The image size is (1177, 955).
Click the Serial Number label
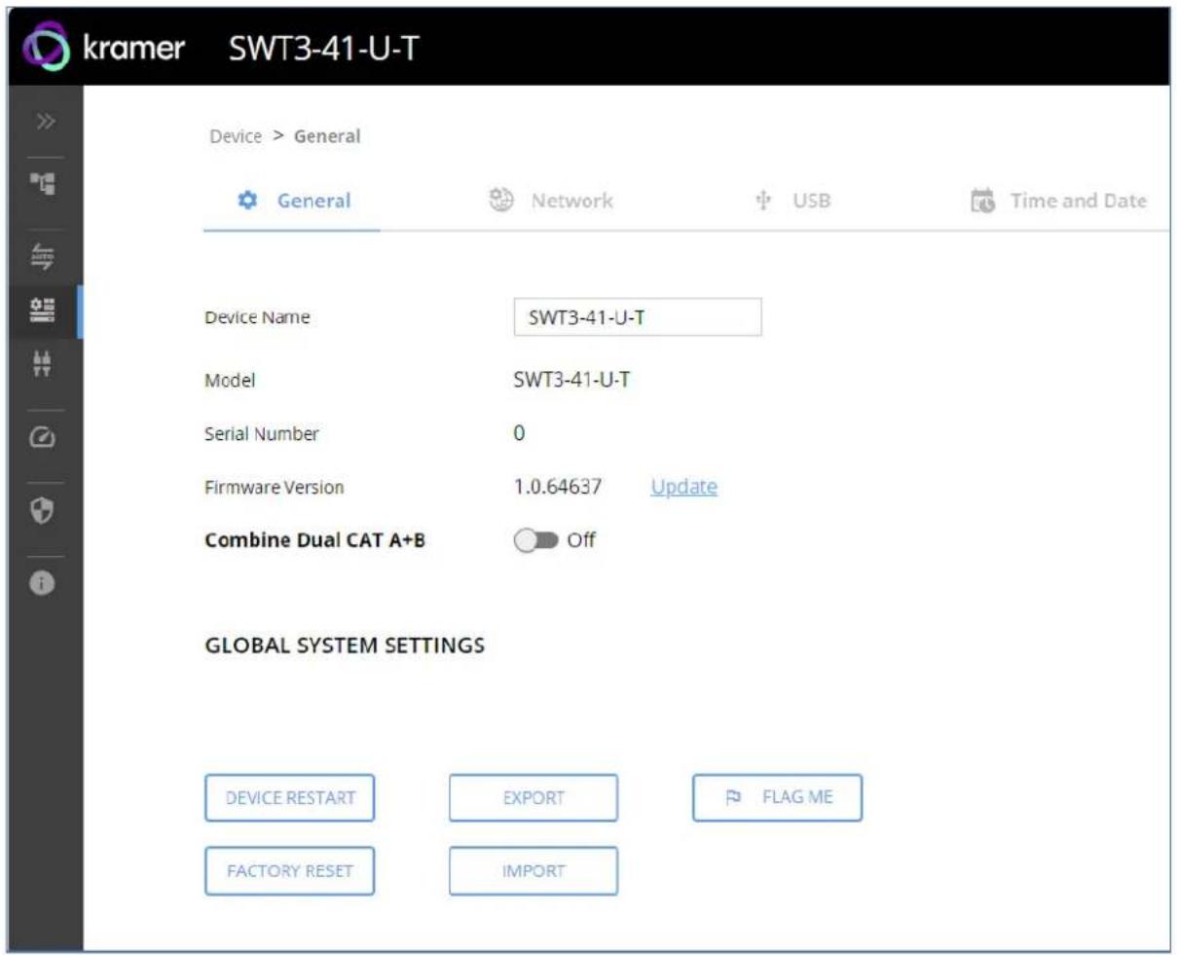[262, 434]
